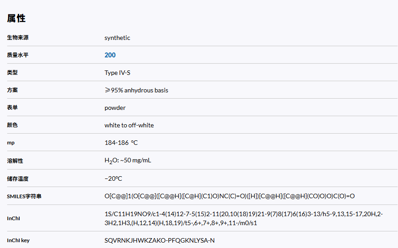Click the 储存温度 row label

point(18,178)
